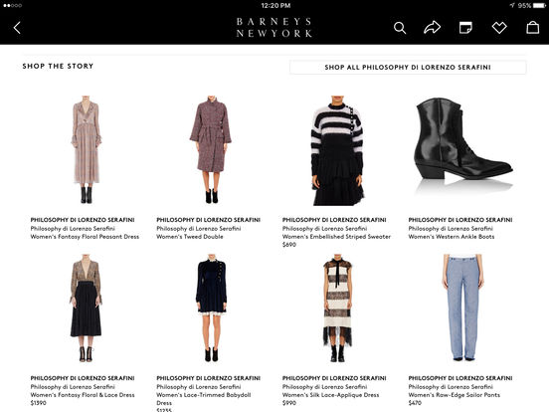Select the Lace-Trimmed Babydoll Dress image
This screenshot has height=412, width=549.
[211, 309]
